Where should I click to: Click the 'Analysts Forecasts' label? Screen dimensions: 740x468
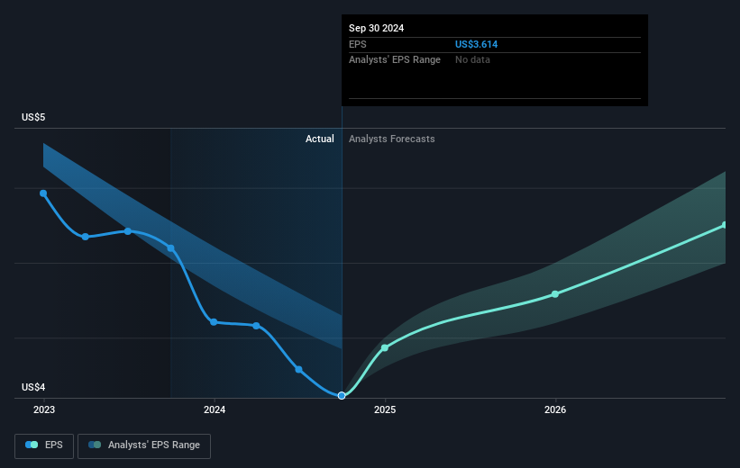pyautogui.click(x=392, y=139)
